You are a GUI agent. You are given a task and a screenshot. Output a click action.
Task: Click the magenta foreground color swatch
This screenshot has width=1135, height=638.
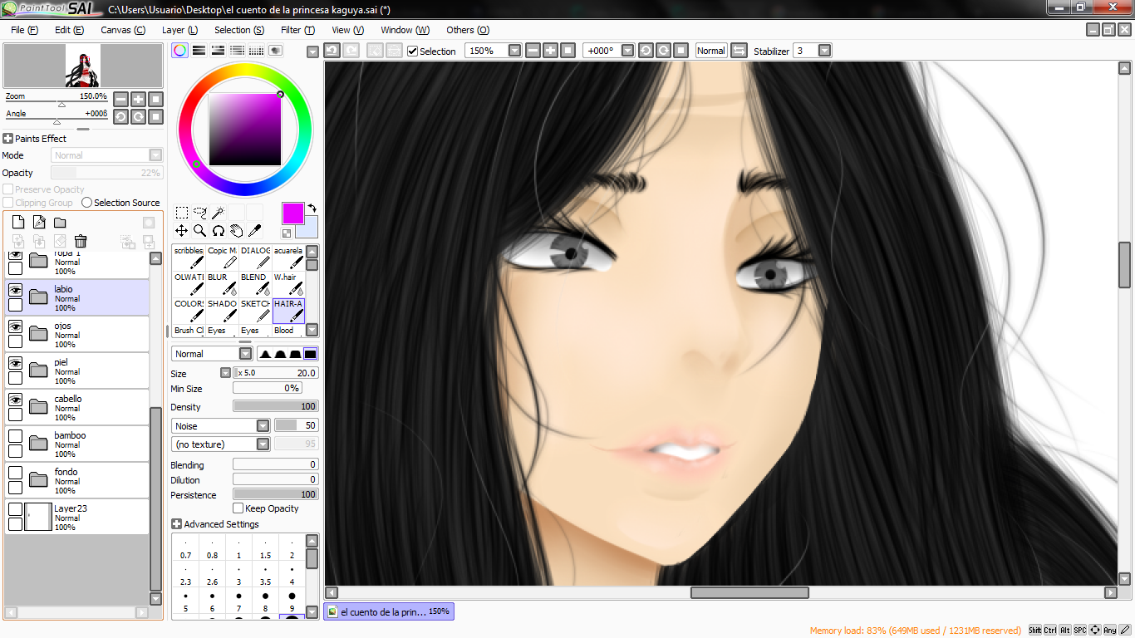click(292, 213)
